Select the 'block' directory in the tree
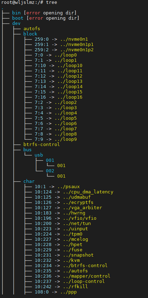The image size is (148, 298). [31, 34]
